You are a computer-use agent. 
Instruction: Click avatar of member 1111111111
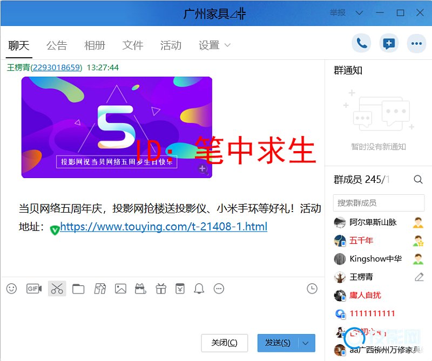coord(340,314)
